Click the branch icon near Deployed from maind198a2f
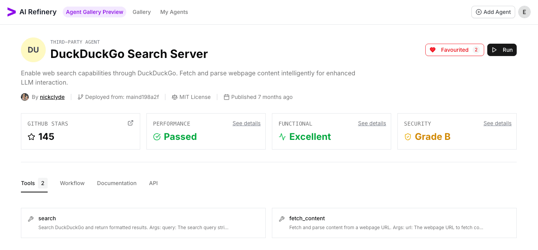 pos(80,97)
